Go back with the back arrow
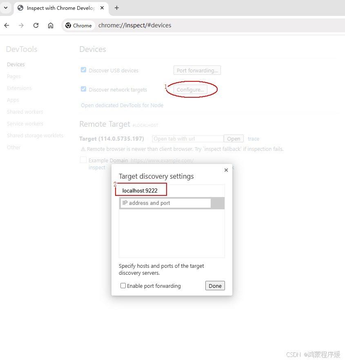 (7, 25)
